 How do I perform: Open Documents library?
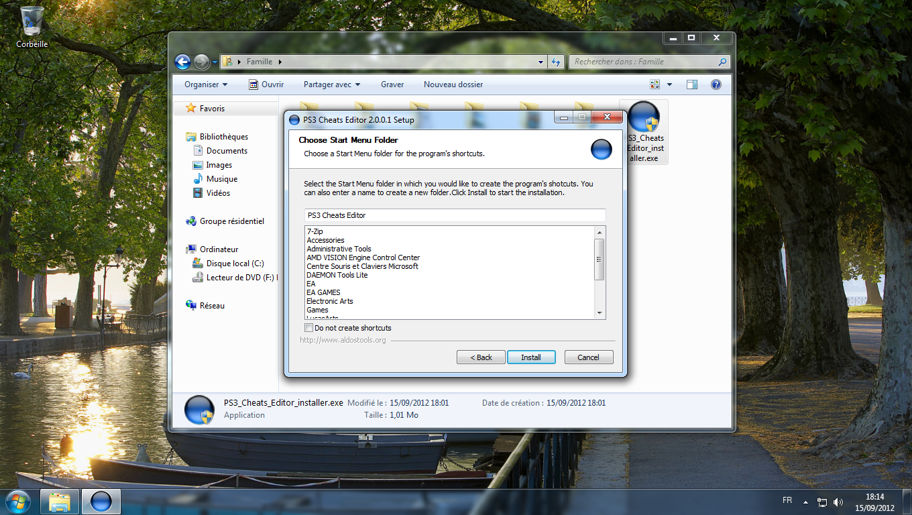227,151
